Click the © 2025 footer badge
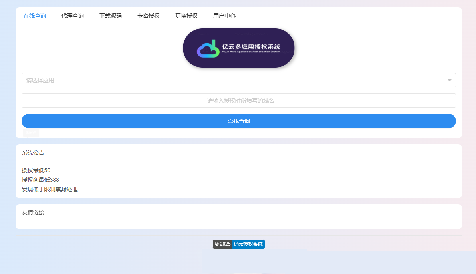 (222, 244)
